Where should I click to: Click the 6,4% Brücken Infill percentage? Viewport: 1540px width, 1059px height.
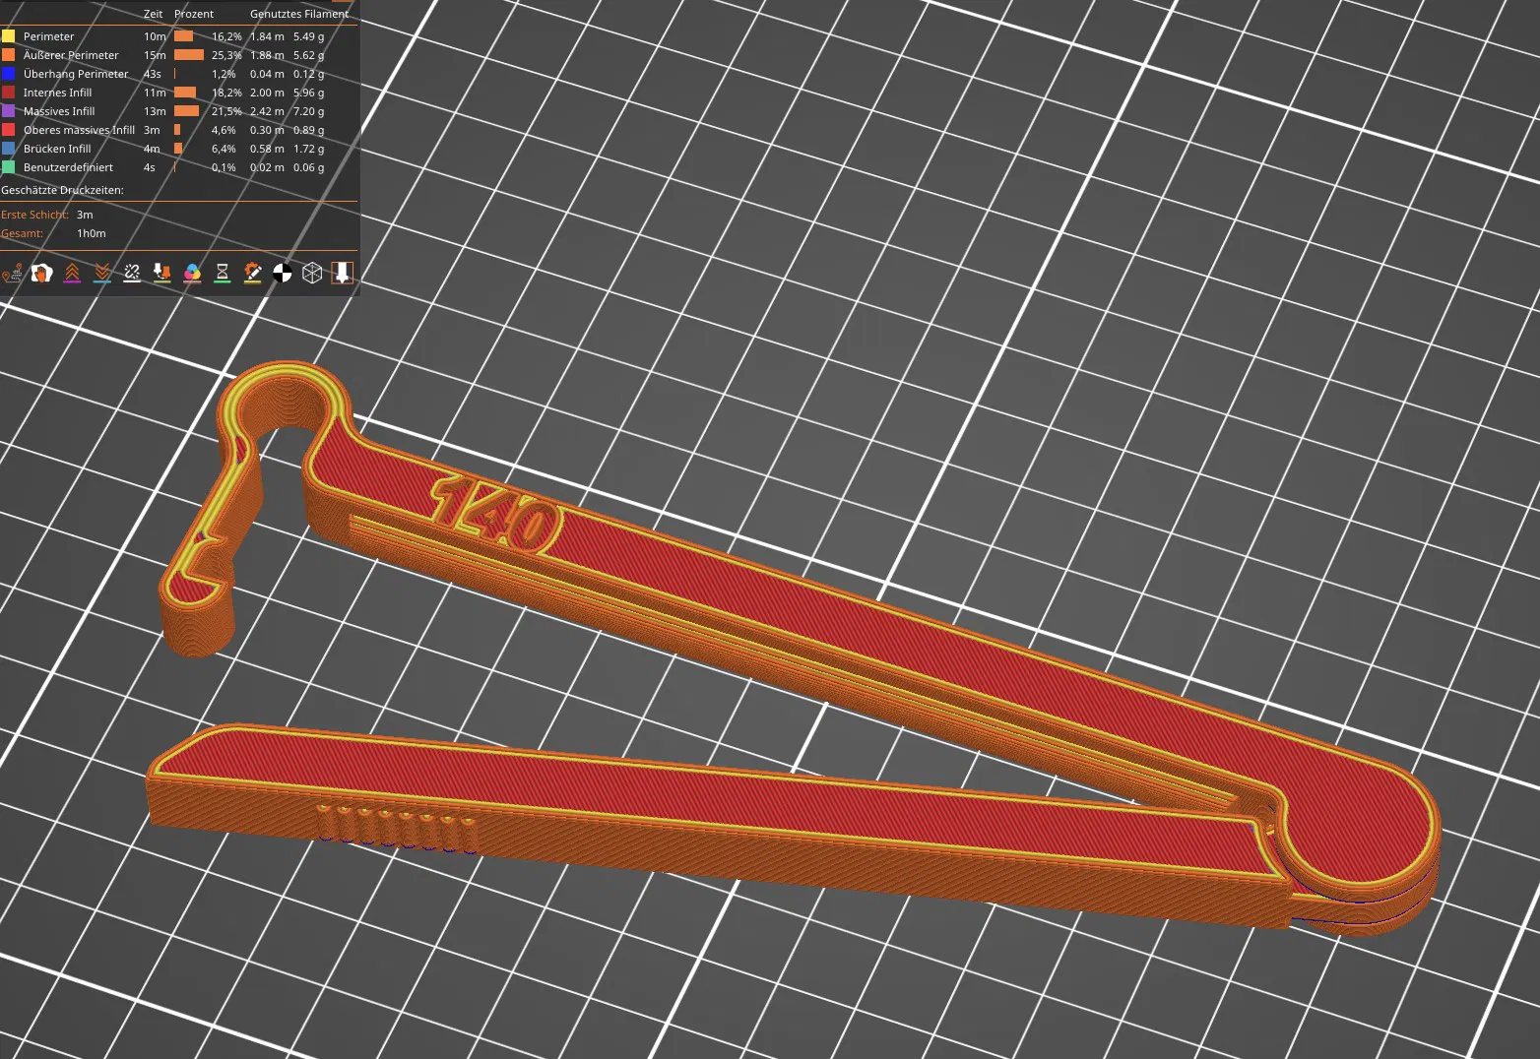(224, 149)
